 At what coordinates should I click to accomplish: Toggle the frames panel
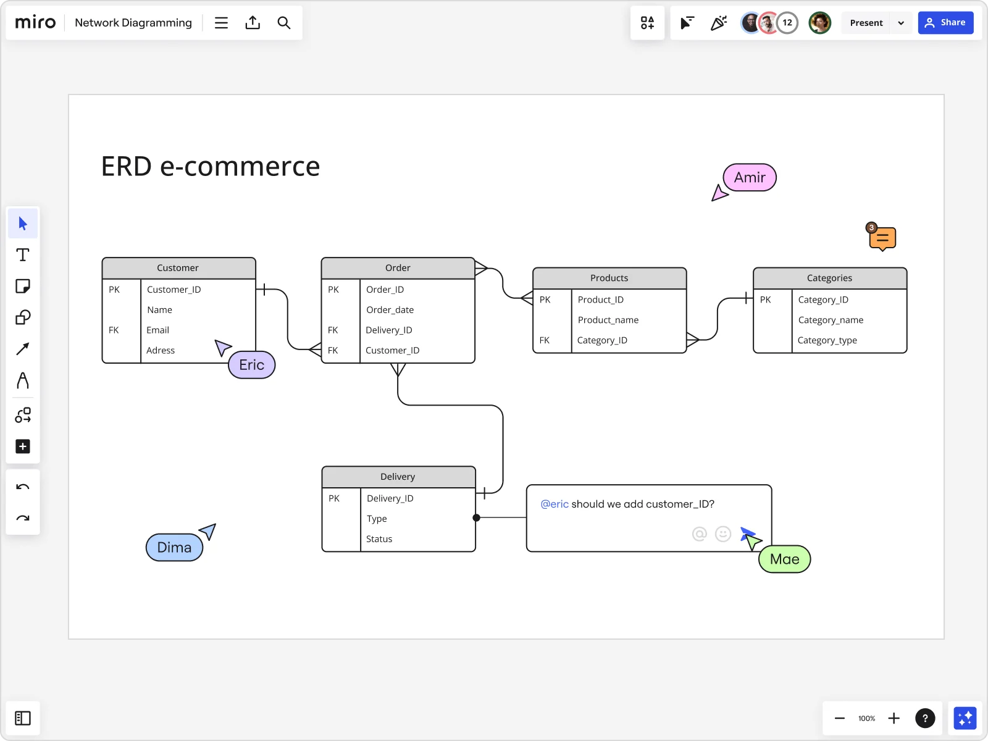pos(23,718)
